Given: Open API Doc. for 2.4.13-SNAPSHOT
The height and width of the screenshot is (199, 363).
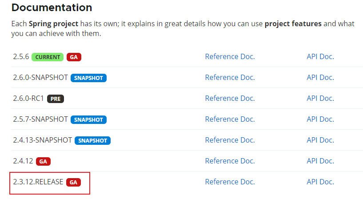Looking at the screenshot, I should [x=320, y=140].
